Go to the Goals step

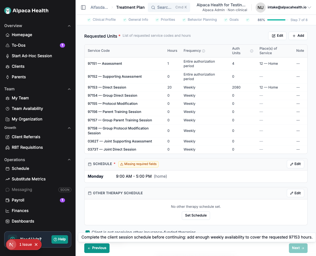click(231, 20)
